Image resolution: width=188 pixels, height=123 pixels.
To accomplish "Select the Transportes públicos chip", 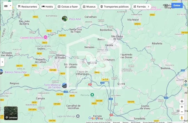I will [114, 6].
